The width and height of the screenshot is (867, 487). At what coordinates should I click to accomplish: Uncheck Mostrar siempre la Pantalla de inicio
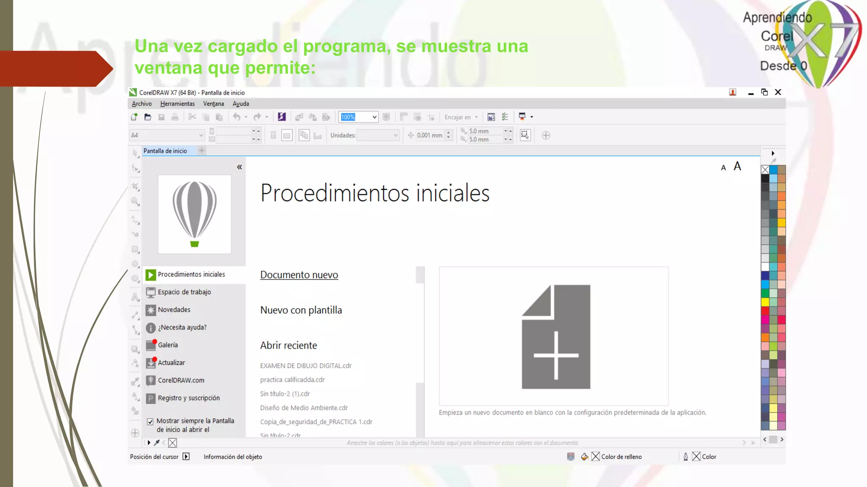pyautogui.click(x=150, y=421)
